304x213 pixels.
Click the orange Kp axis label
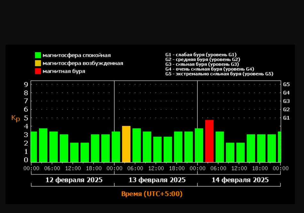pos(16,118)
